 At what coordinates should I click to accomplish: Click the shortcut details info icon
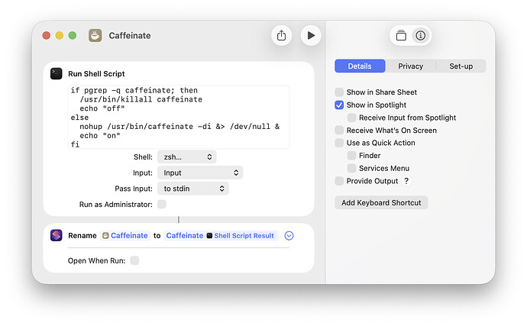pyautogui.click(x=420, y=36)
